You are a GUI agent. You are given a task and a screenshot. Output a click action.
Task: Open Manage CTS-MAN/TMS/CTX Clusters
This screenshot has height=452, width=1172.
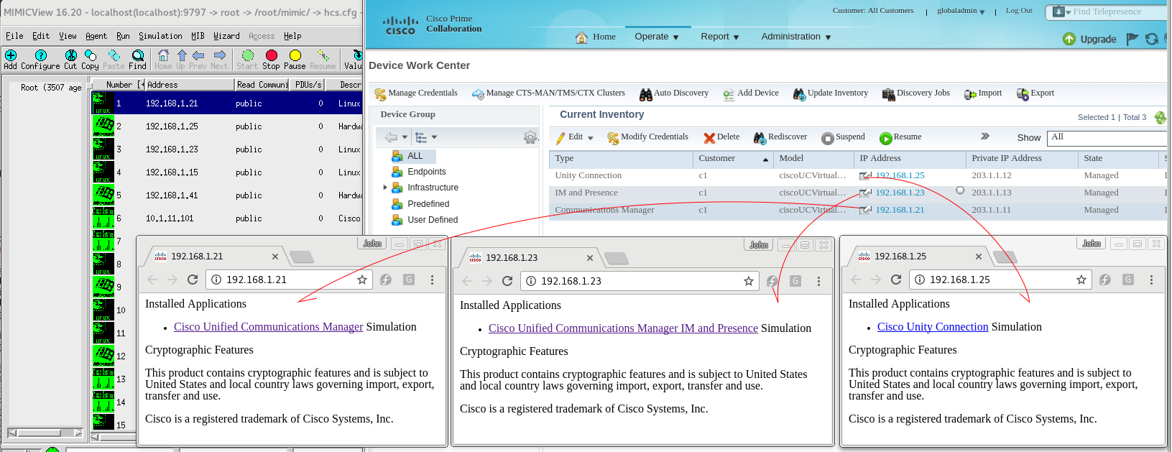549,93
